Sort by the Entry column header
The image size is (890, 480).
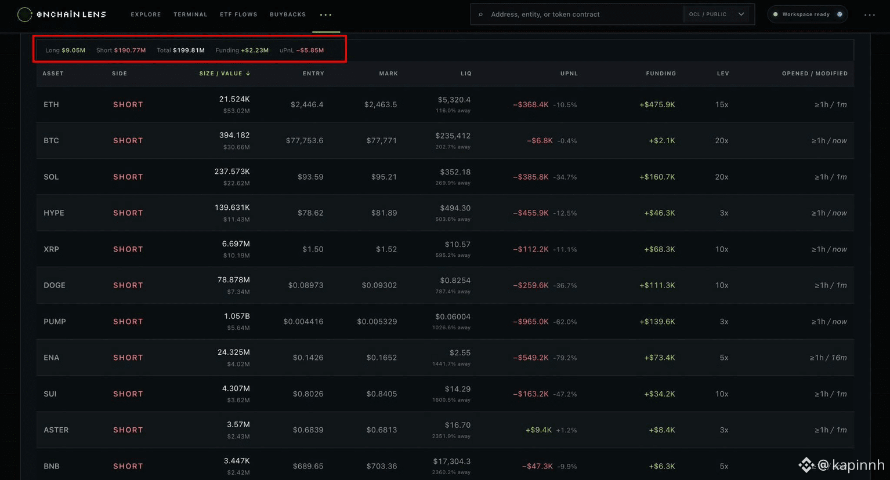pos(313,74)
